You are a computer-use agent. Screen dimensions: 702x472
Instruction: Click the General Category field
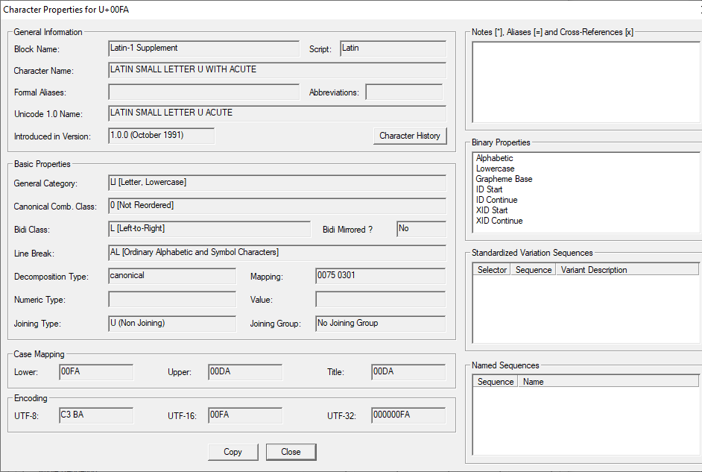point(277,183)
